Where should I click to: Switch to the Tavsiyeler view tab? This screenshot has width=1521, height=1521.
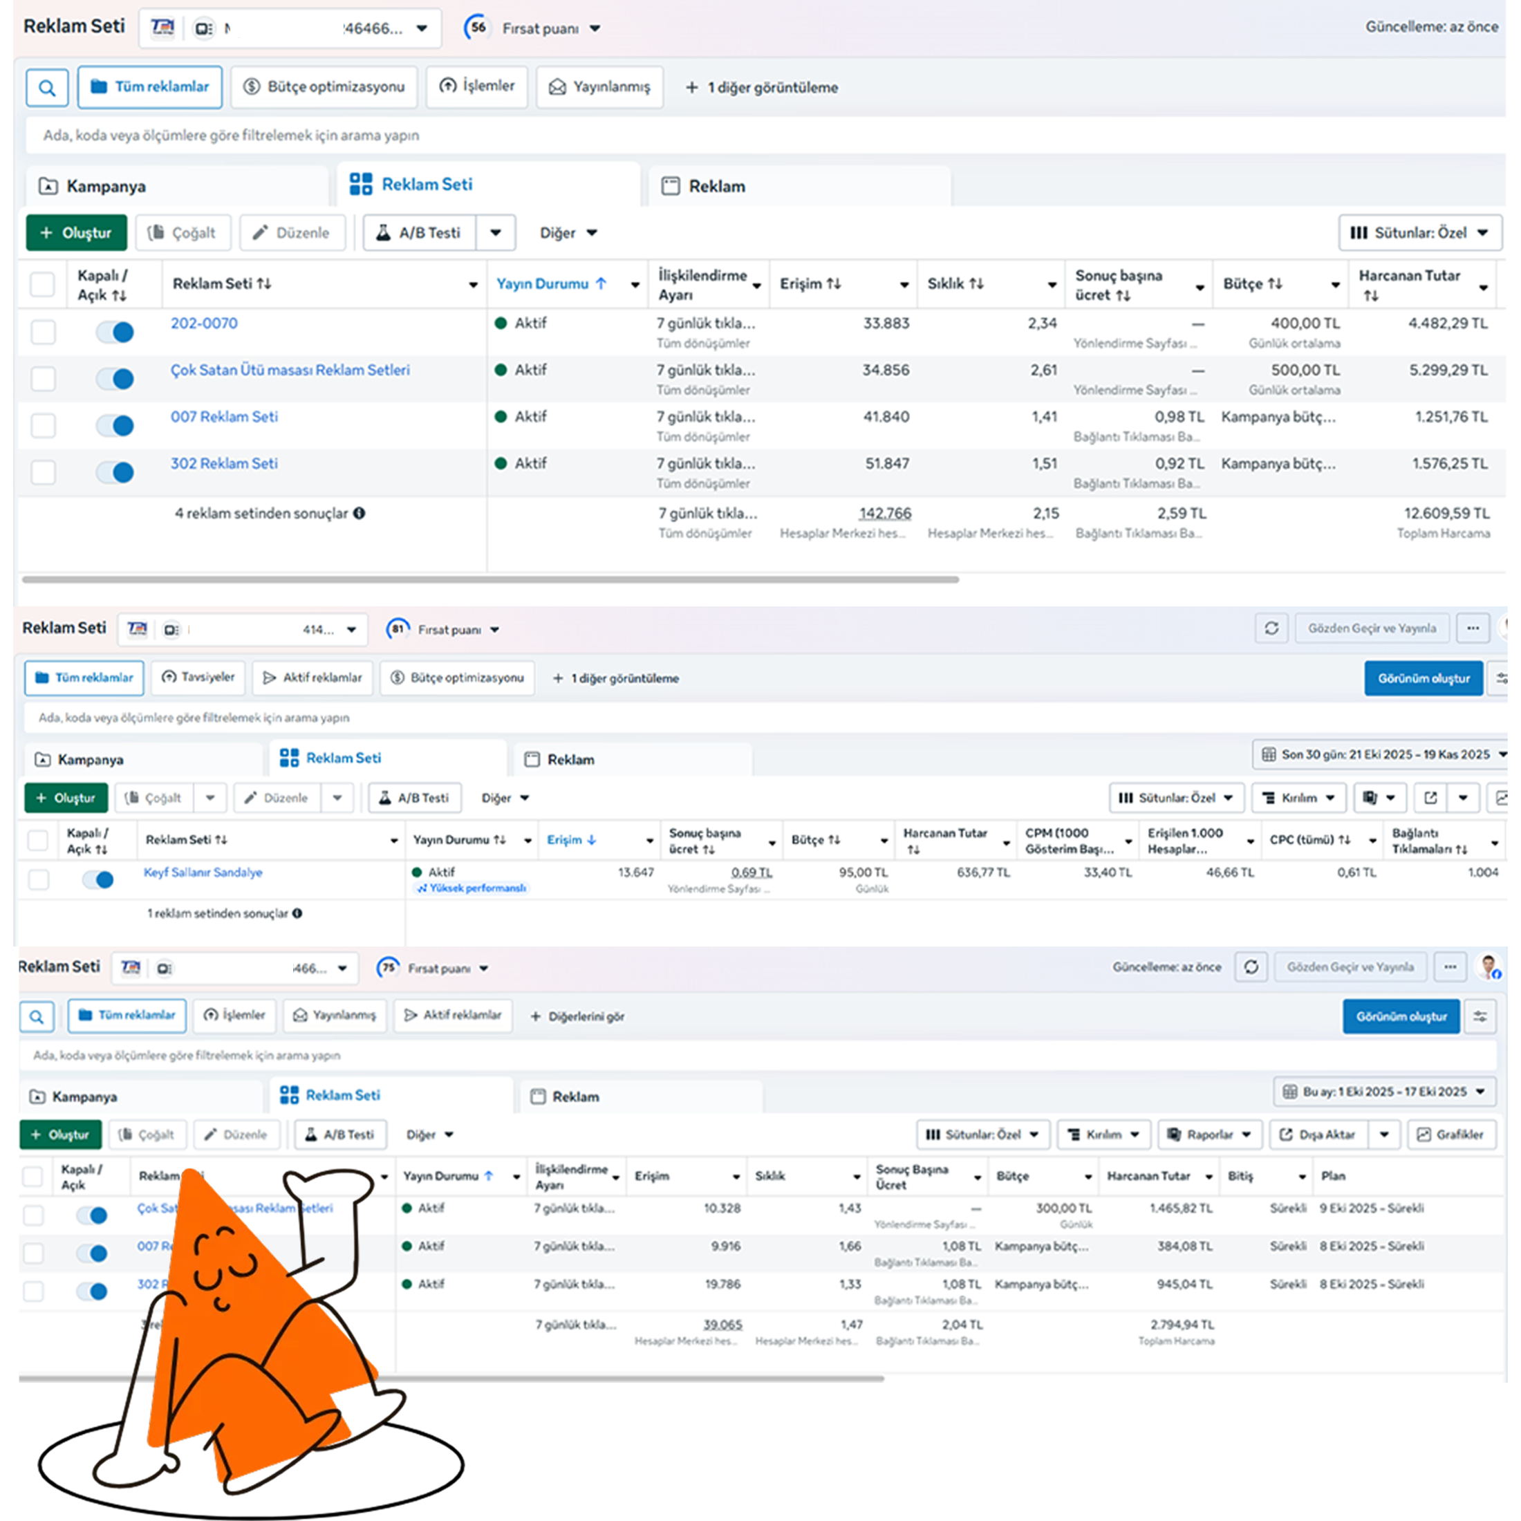tap(198, 677)
